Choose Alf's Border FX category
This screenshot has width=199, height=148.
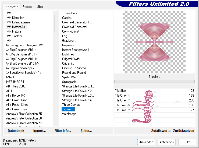(x=16, y=96)
